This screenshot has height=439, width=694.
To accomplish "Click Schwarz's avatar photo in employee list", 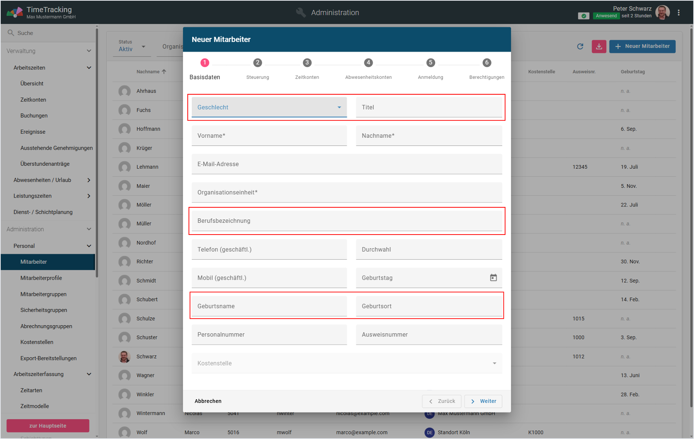I will (x=124, y=356).
